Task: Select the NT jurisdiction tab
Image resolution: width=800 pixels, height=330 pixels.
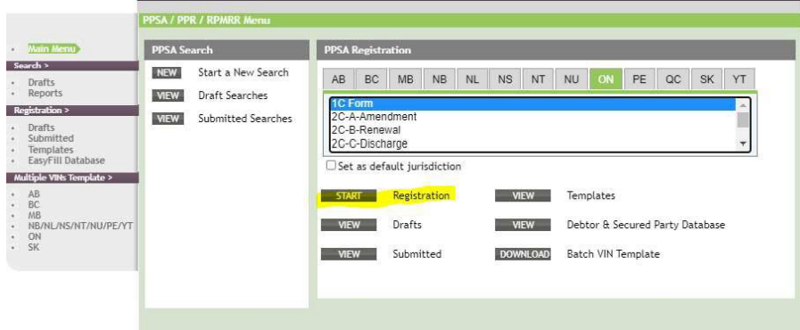Action: pyautogui.click(x=538, y=79)
